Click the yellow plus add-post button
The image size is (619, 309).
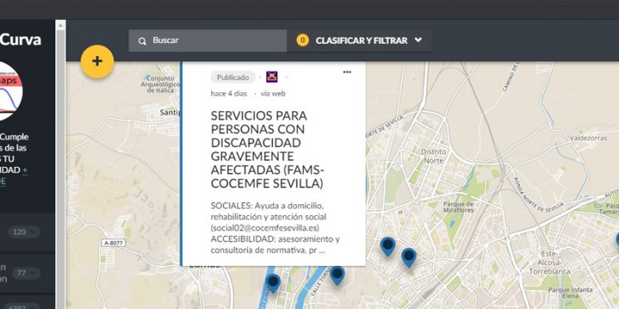coord(97,61)
